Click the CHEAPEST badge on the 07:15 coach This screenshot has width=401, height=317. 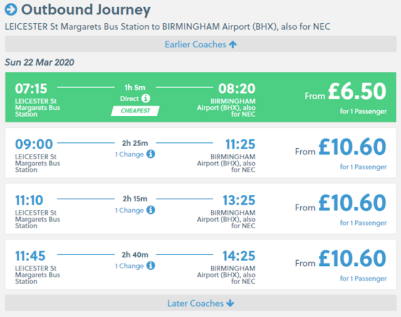tap(135, 111)
